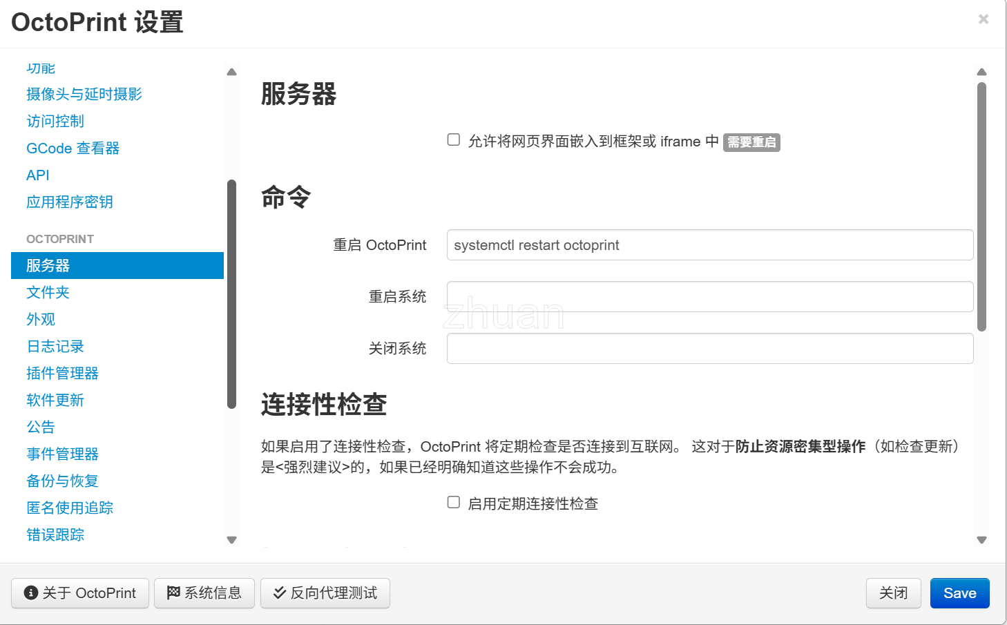Select the 服务器 sidebar item
This screenshot has height=625, width=1007.
[117, 265]
